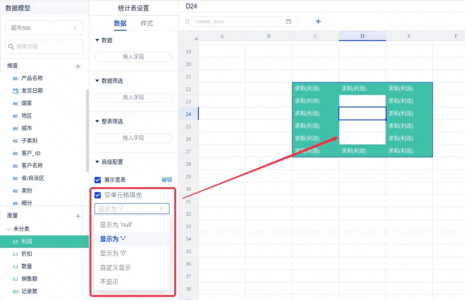The width and height of the screenshot is (465, 300).
Task: Select 显示为 'null' from the list
Action: coord(116,225)
